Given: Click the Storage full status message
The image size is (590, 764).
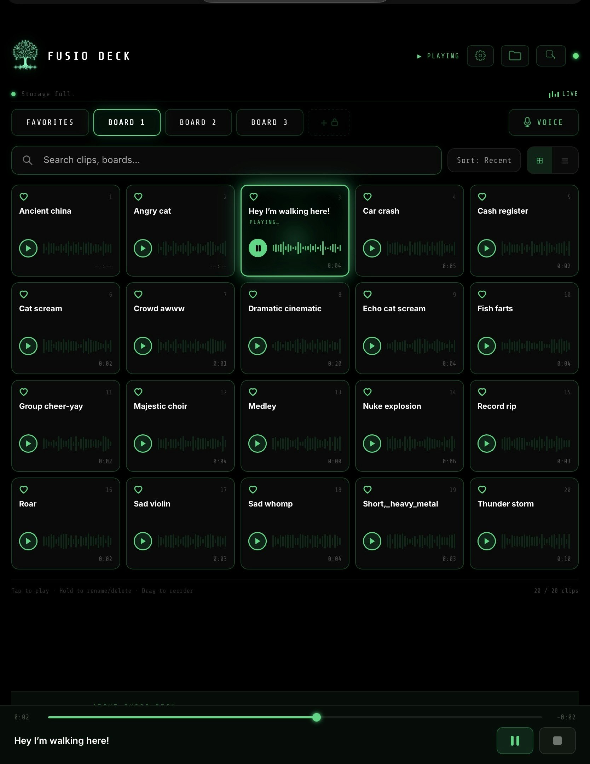Looking at the screenshot, I should pos(48,94).
